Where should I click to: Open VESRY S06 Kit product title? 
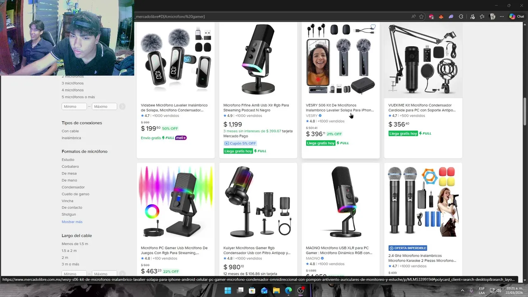(x=339, y=108)
